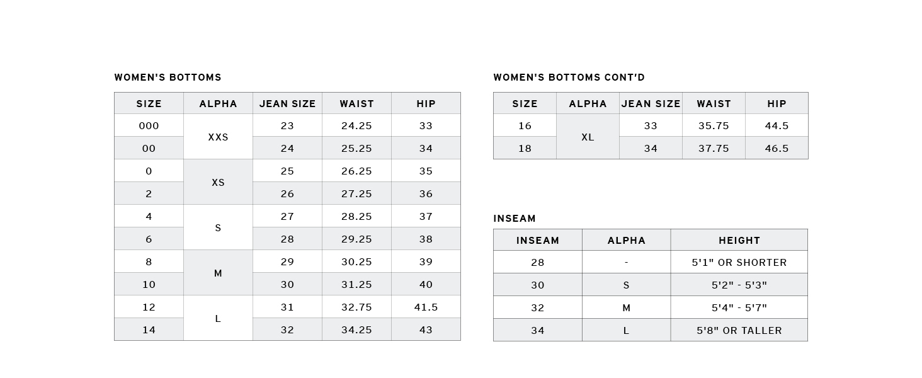This screenshot has width=922, height=378.
Task: Select jean size 27 cell
Action: pyautogui.click(x=287, y=216)
